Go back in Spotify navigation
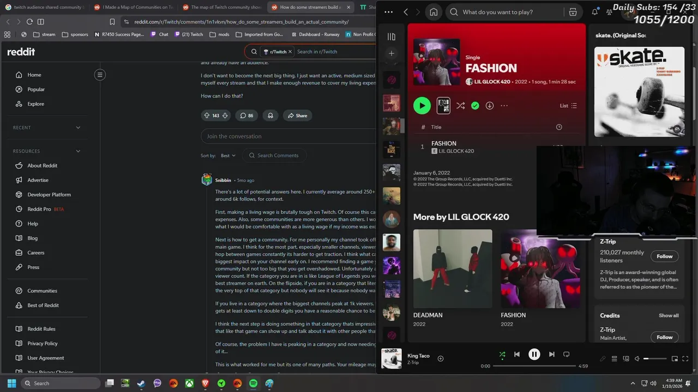Image resolution: width=698 pixels, height=392 pixels. click(x=406, y=12)
